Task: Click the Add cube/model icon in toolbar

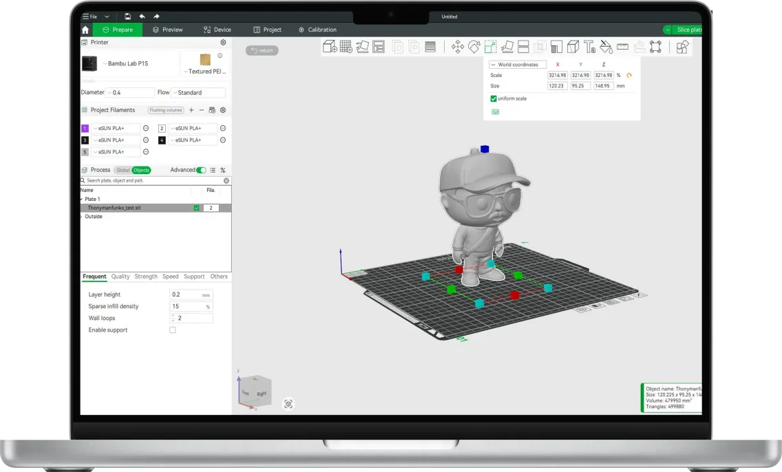Action: pos(330,47)
